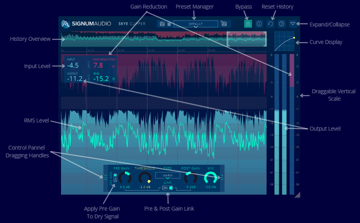Click the history overview waveform near 02:30

tap(121, 39)
